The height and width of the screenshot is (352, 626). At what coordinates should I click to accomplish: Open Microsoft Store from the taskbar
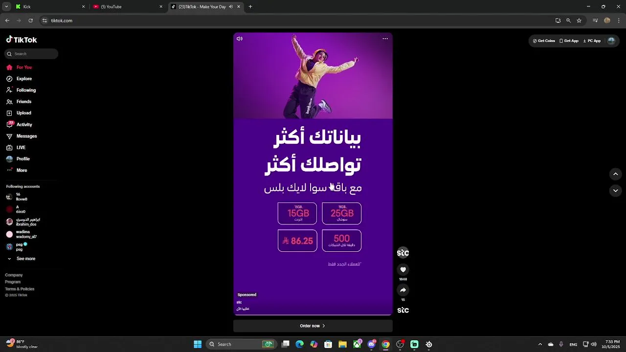[328, 344]
